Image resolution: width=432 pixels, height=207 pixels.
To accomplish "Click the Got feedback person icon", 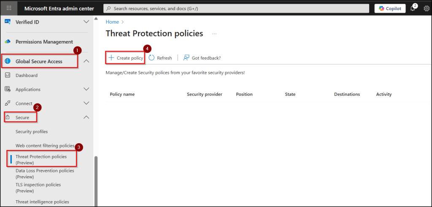I will coord(186,58).
